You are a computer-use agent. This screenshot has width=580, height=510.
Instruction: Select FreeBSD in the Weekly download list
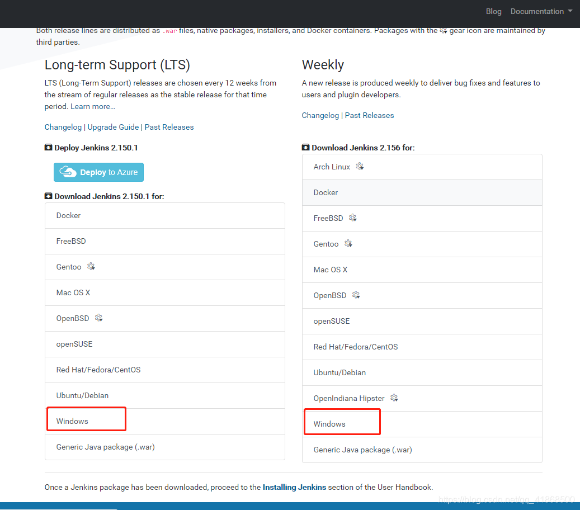coord(422,219)
